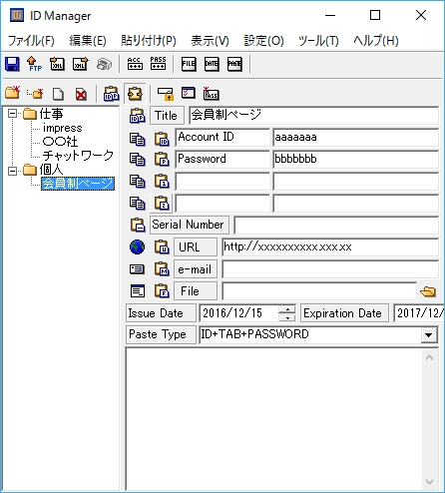This screenshot has width=445, height=493.
Task: Click the Issue Date button
Action: [x=161, y=313]
